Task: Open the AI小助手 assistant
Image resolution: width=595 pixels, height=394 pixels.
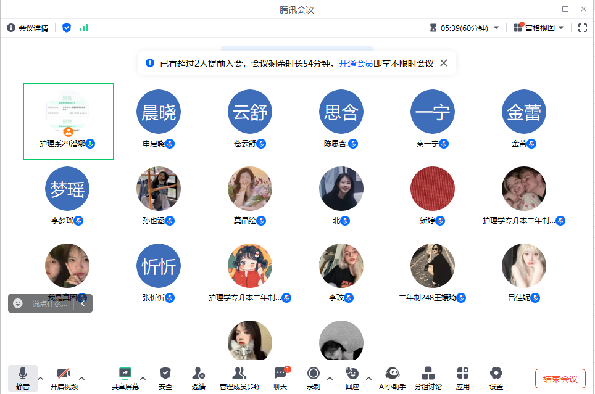Action: (392, 377)
